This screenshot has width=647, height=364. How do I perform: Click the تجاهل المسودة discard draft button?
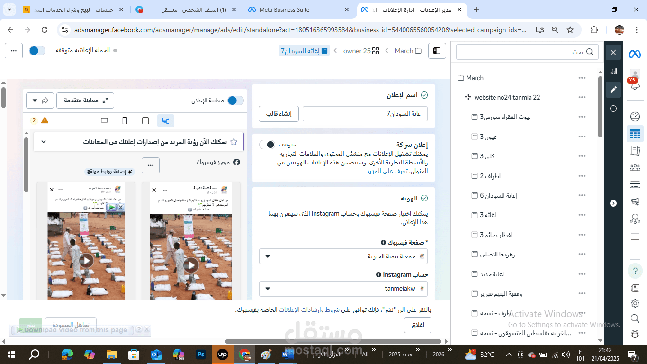[71, 325]
